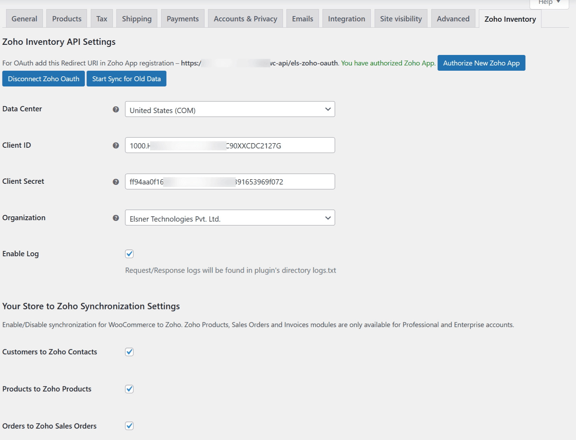Viewport: 576px width, 440px height.
Task: Click the Data Center help tooltip icon
Action: point(116,110)
